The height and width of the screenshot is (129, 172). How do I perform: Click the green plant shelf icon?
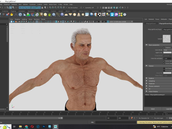tap(49, 15)
